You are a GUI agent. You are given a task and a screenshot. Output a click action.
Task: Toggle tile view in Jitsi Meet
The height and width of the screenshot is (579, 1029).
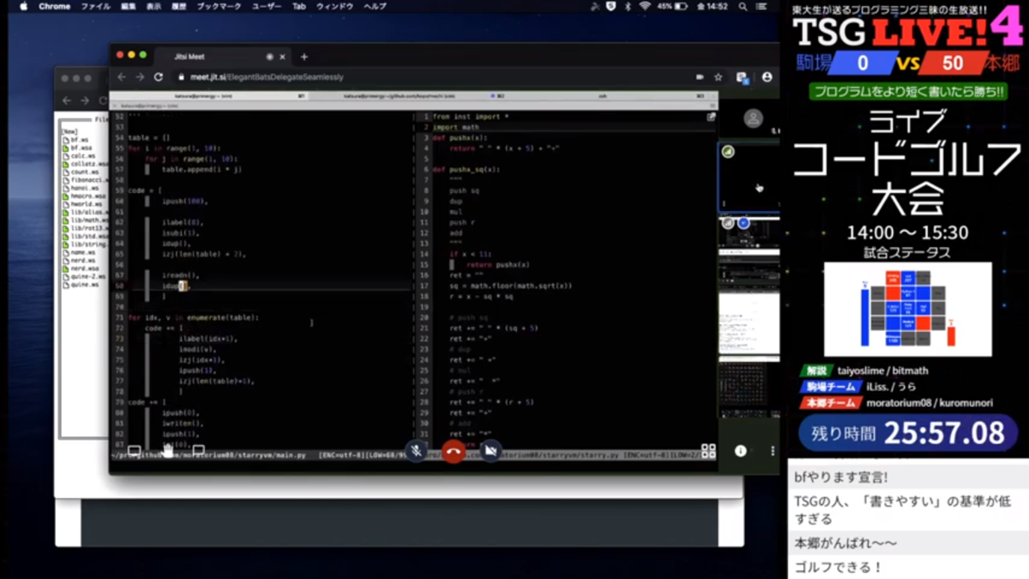click(x=708, y=450)
